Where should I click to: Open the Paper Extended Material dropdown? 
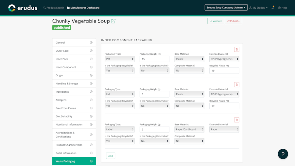224,129
